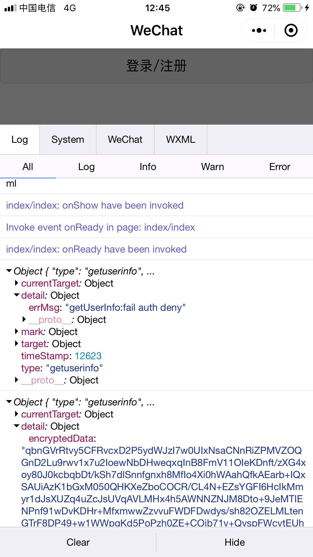
Task: Tap the cellular signal bars icon
Action: [10, 8]
